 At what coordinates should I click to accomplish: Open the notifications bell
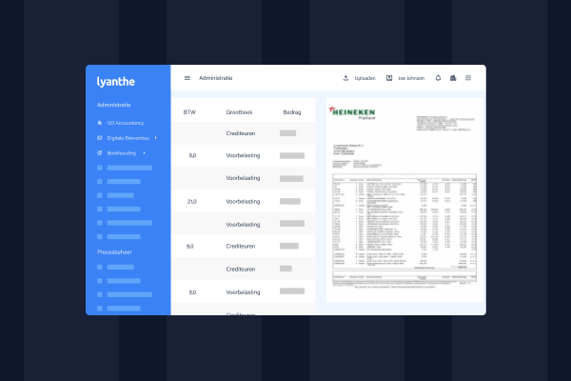439,78
